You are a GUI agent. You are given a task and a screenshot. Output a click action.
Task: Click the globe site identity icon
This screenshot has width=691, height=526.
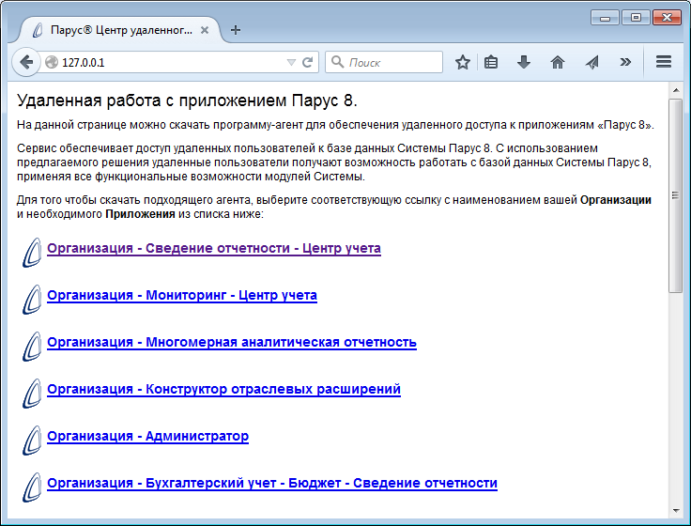[x=52, y=62]
